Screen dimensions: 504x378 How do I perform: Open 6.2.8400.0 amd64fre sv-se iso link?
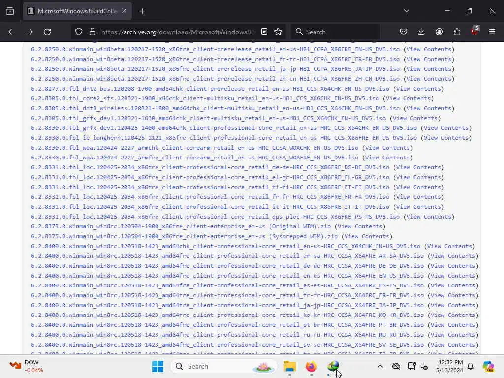(227, 345)
